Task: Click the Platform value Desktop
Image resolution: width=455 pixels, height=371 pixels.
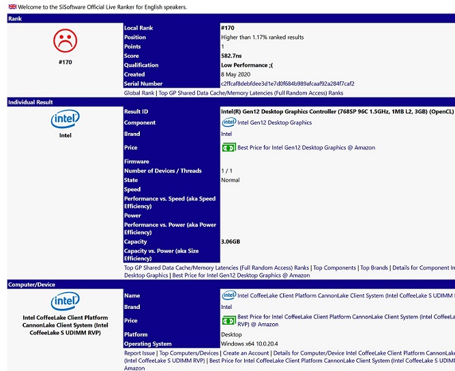Action: [x=231, y=334]
